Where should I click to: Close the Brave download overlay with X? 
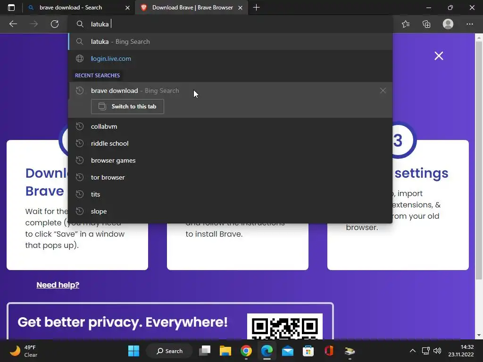tap(439, 56)
